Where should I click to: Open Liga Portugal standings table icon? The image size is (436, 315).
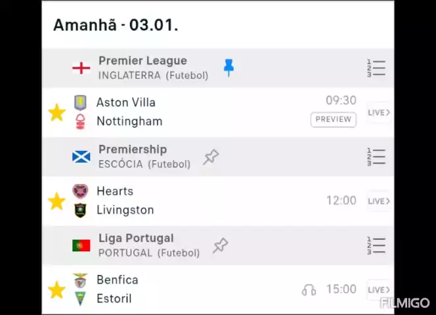pos(376,245)
